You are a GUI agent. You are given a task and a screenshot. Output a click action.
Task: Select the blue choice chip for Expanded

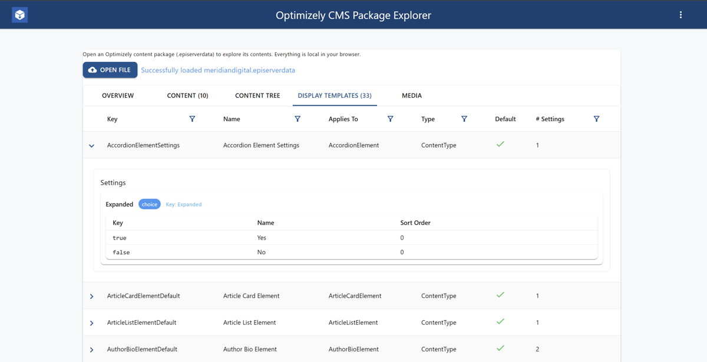coord(149,204)
